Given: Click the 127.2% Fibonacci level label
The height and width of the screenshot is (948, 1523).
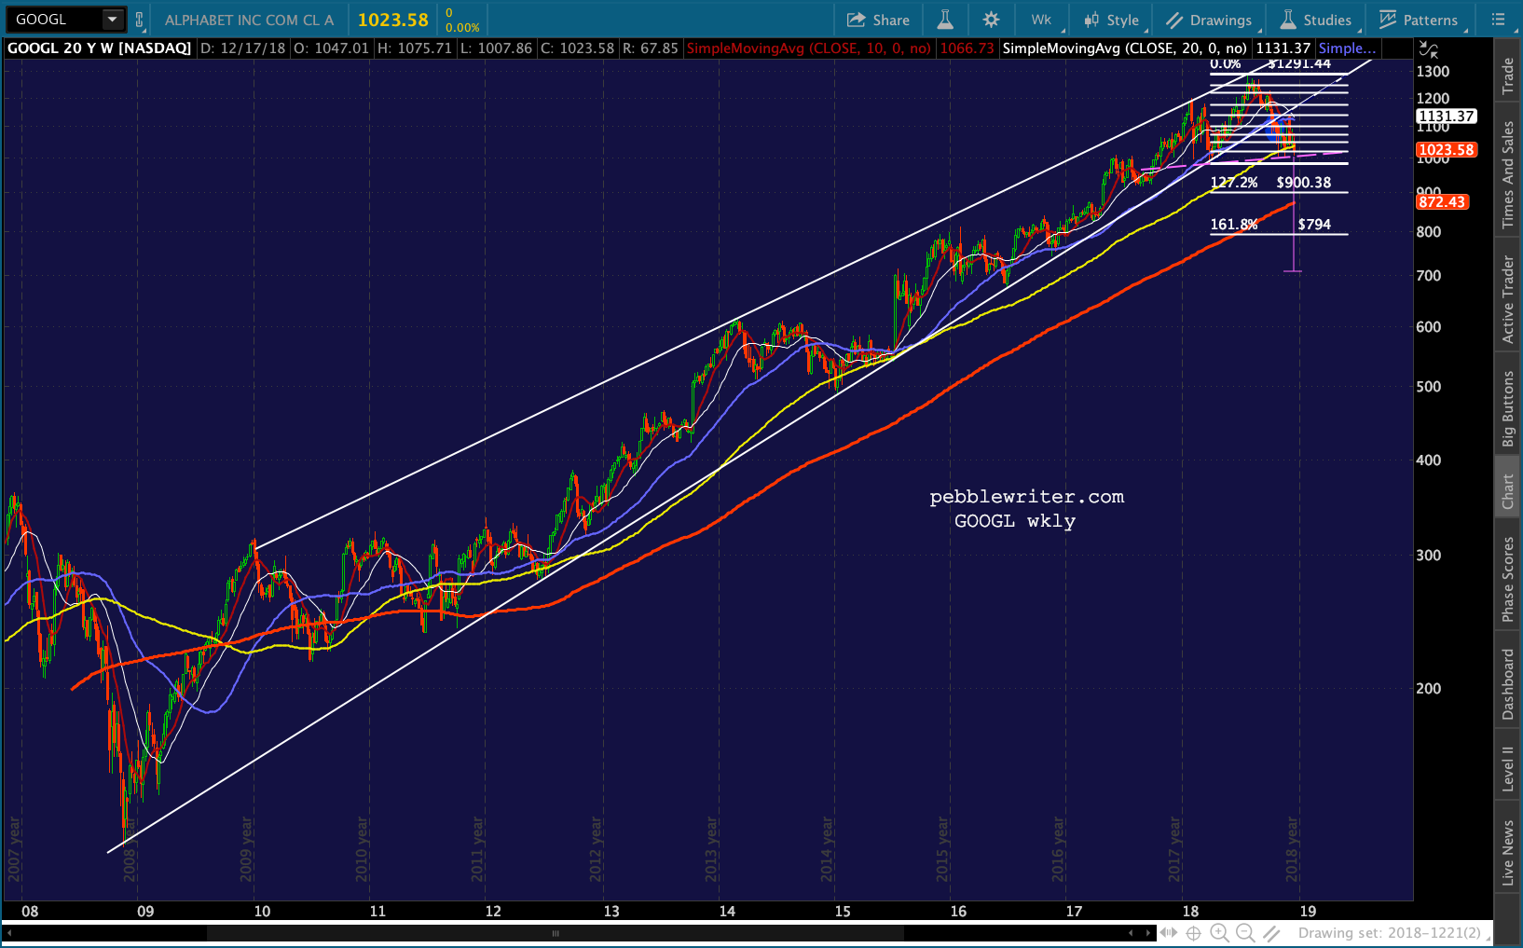Looking at the screenshot, I should click(1234, 183).
